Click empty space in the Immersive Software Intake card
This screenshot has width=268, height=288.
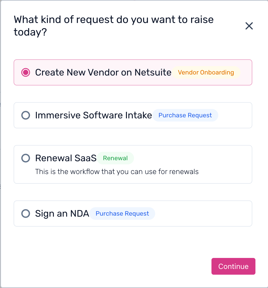click(x=234, y=115)
